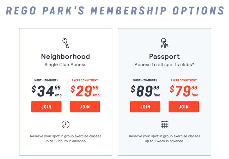Click the clock icon in Neighborhood card
Screen dimensions: 229x159
pyautogui.click(x=66, y=124)
